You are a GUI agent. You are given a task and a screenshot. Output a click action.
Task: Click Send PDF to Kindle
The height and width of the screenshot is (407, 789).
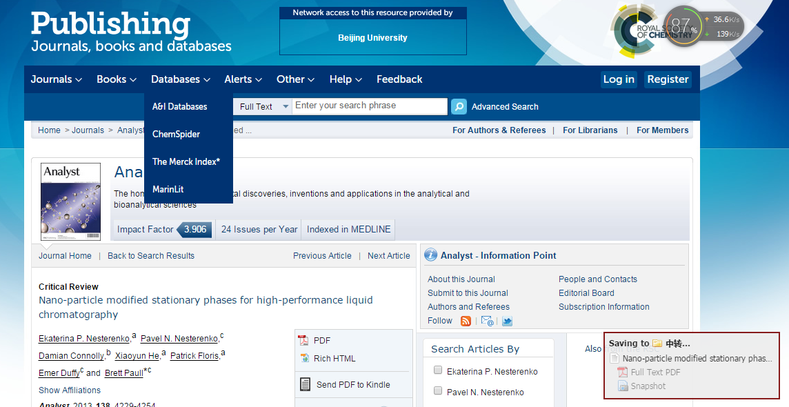coord(353,384)
